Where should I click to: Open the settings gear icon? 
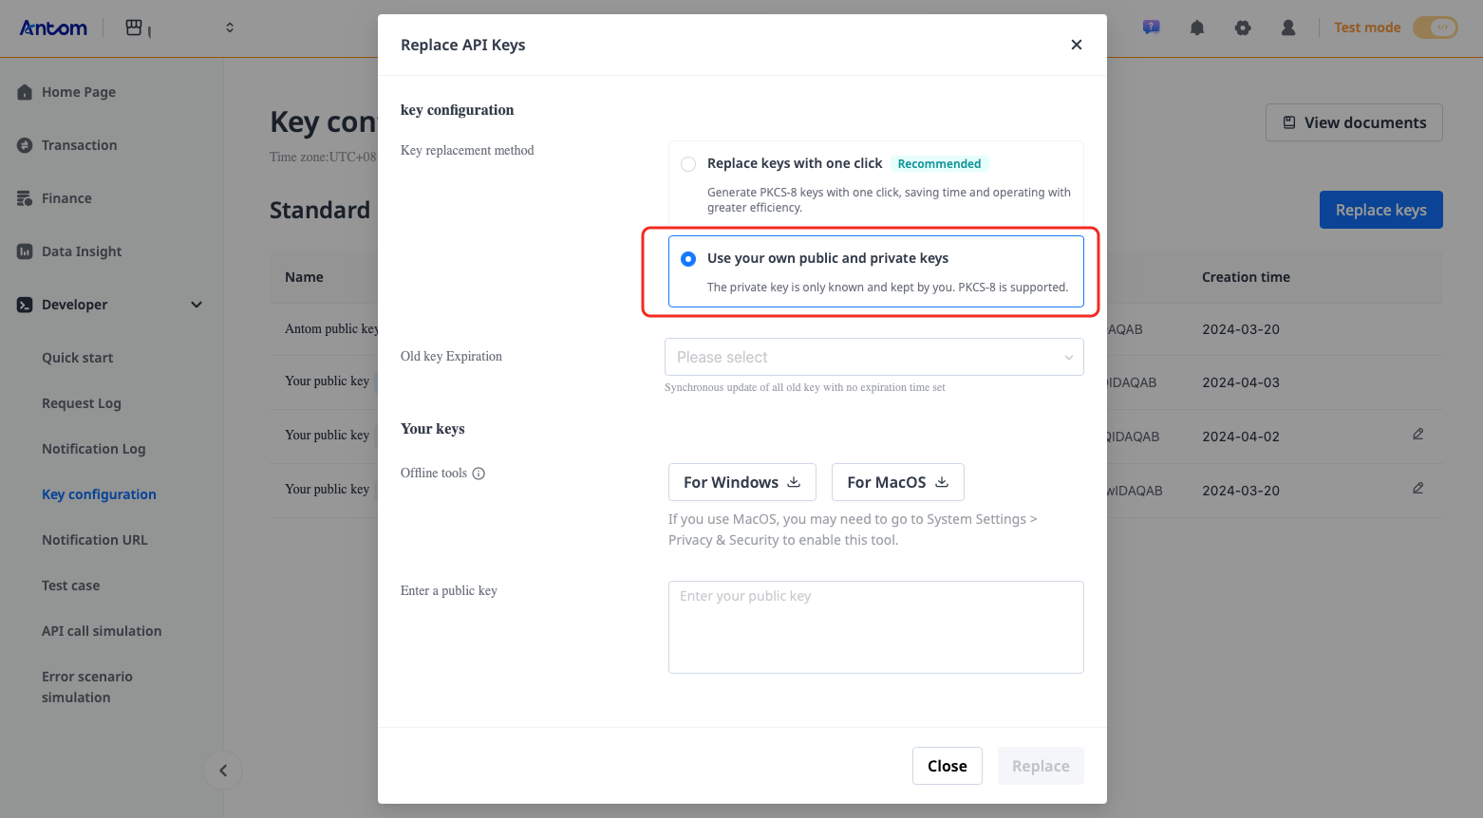click(x=1242, y=27)
